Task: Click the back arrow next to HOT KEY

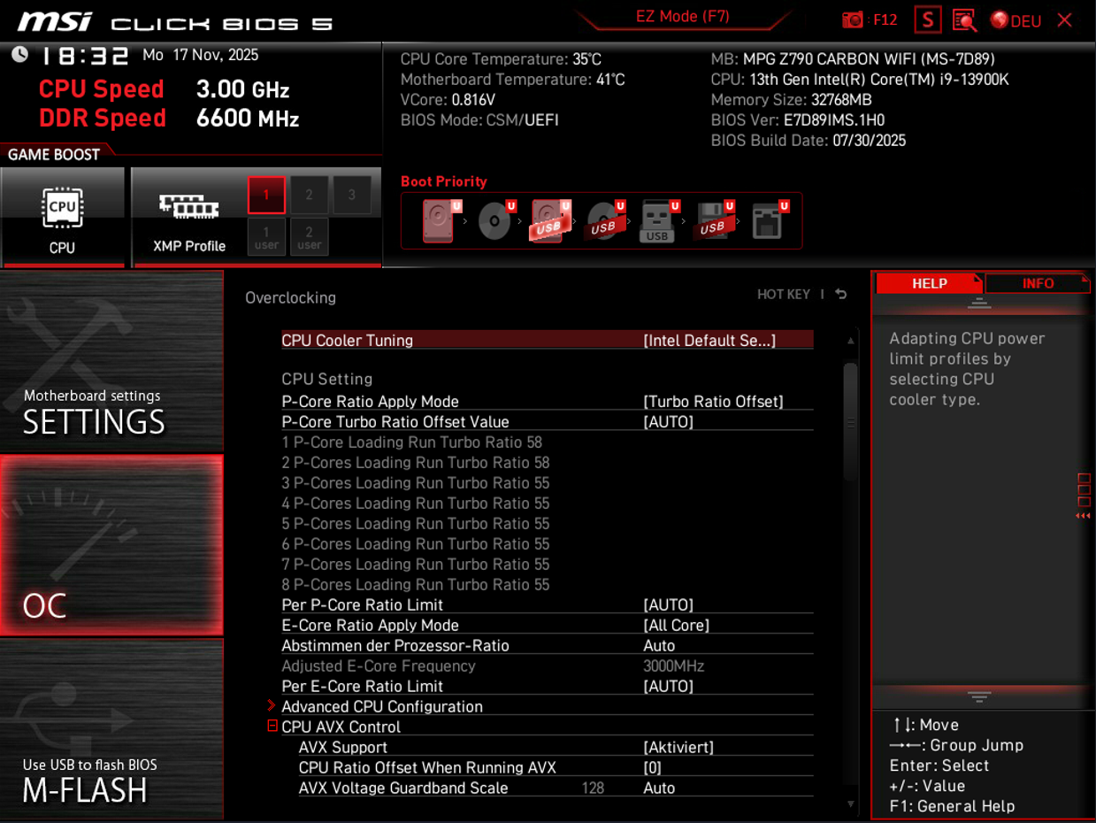Action: click(841, 295)
